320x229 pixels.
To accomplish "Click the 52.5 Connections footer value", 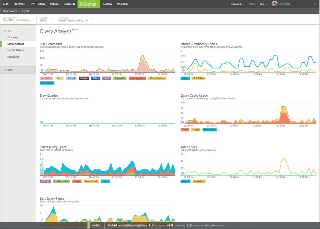I will 195,226.
